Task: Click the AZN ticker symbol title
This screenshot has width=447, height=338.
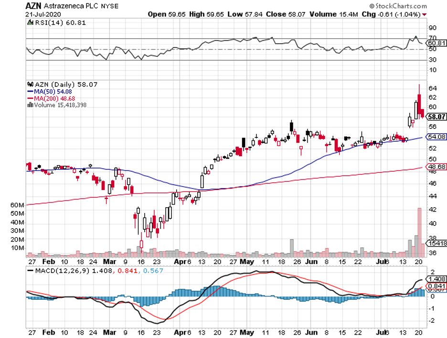Action: pos(33,6)
